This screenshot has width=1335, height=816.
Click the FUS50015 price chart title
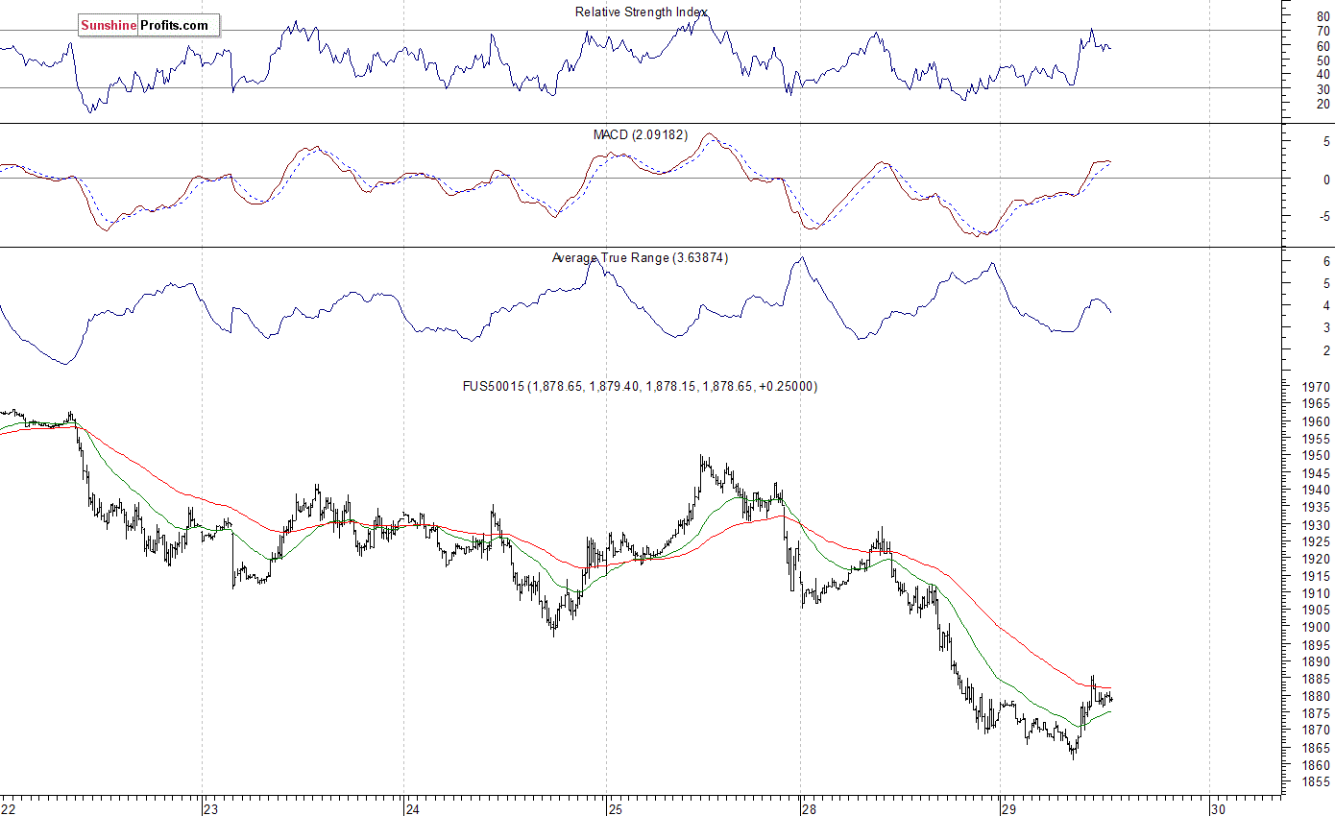point(640,386)
